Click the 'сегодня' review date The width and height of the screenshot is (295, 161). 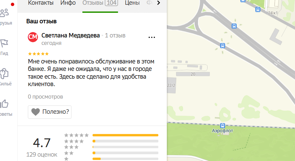tap(51, 43)
